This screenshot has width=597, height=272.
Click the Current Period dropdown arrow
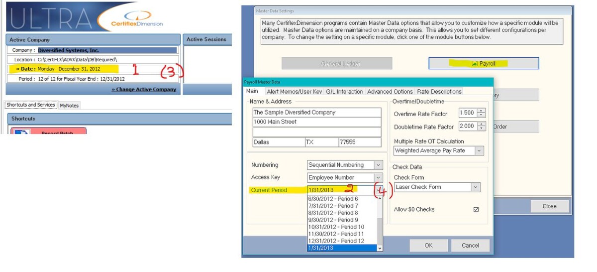point(379,190)
